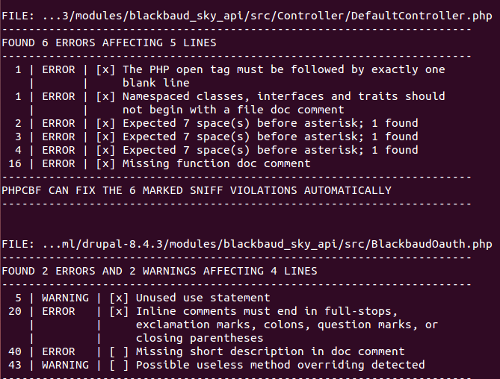This screenshot has height=379, width=500.
Task: Click the empty [ ] beside "Possible useless method overriding"
Action: click(x=119, y=365)
